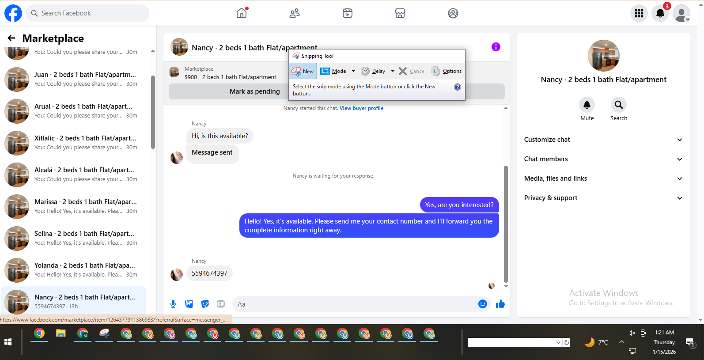The width and height of the screenshot is (704, 360).
Task: Go back using the Marketplace arrow
Action: (x=11, y=38)
